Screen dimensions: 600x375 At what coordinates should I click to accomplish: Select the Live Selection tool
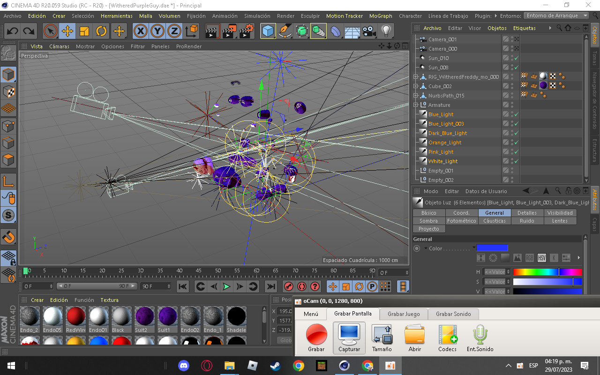click(50, 31)
